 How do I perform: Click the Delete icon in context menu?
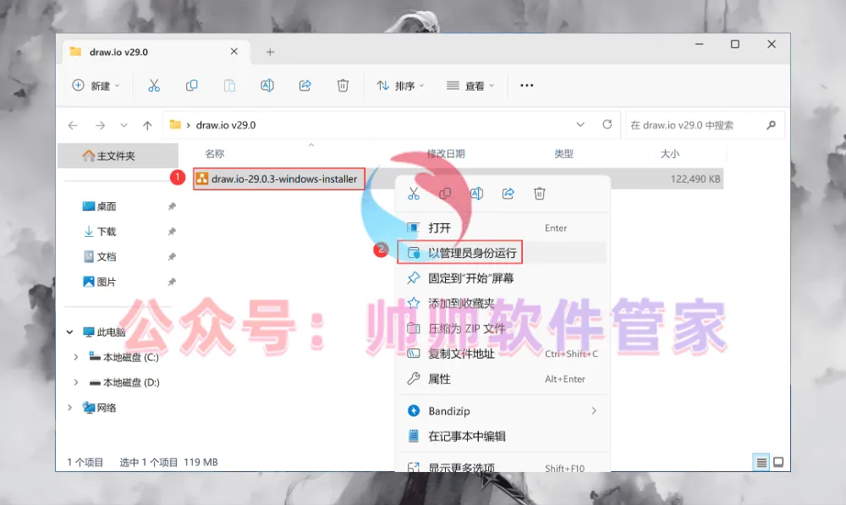pos(540,194)
